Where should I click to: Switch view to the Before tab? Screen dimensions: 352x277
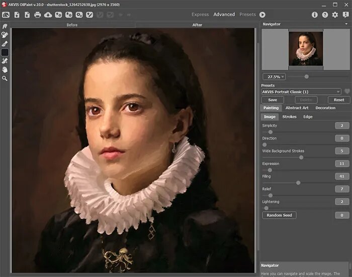coord(73,24)
